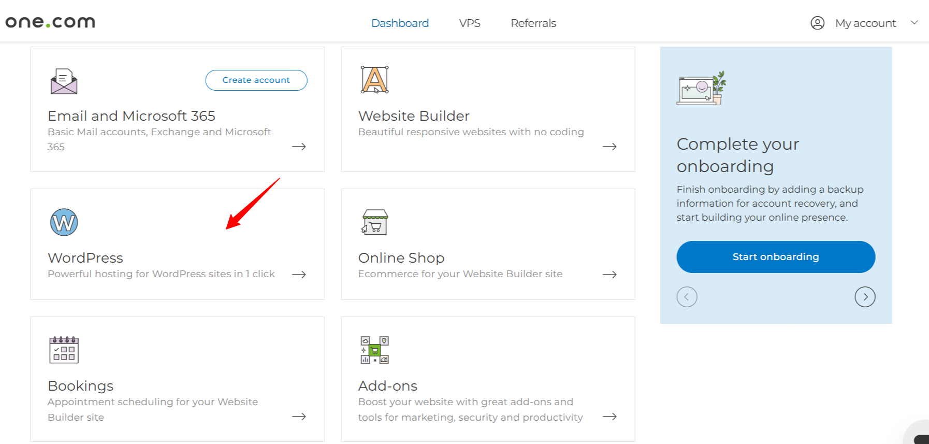Click the Bookings calendar icon
929x444 pixels.
tap(64, 350)
